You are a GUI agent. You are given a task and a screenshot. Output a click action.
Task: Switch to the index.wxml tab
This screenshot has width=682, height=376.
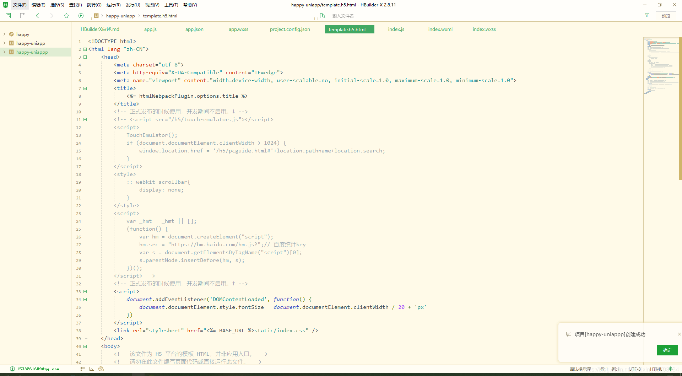(x=440, y=29)
